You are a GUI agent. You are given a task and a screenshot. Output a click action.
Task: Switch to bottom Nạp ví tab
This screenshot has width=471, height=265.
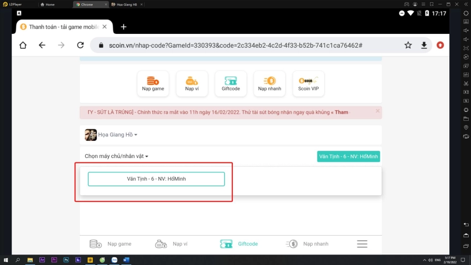point(171,244)
